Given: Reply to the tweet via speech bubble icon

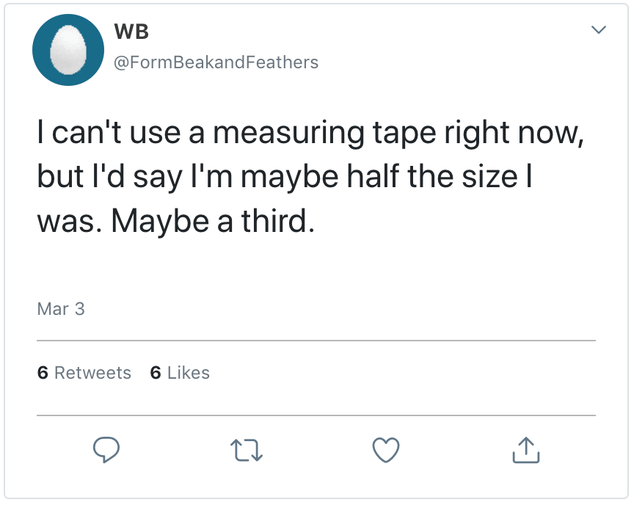Looking at the screenshot, I should pyautogui.click(x=106, y=450).
